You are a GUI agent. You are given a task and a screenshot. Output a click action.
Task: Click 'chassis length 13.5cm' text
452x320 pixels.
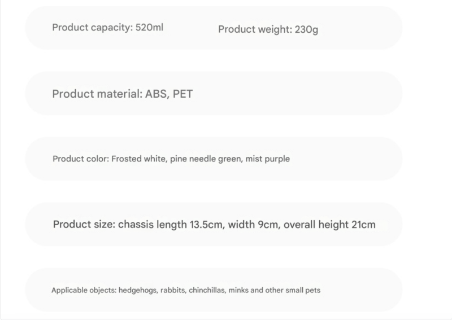(x=172, y=225)
